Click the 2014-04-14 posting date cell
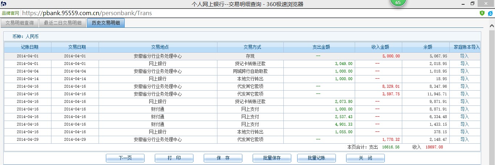 (x=28, y=79)
